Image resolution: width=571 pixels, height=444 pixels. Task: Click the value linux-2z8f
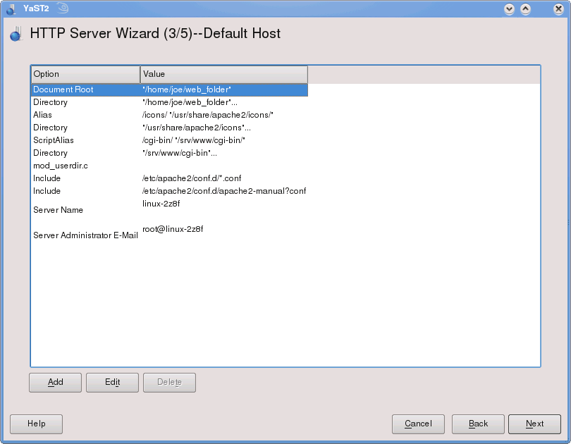(x=161, y=204)
